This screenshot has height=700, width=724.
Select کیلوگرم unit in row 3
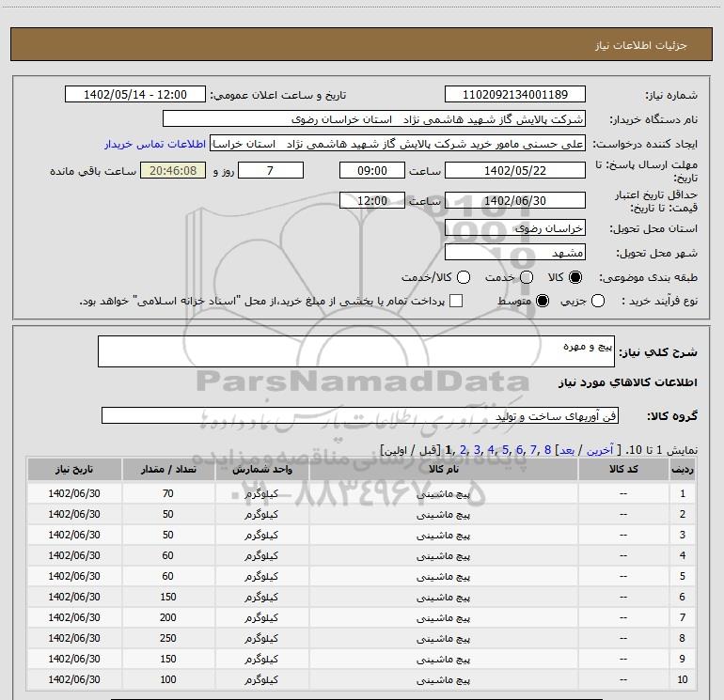click(261, 536)
